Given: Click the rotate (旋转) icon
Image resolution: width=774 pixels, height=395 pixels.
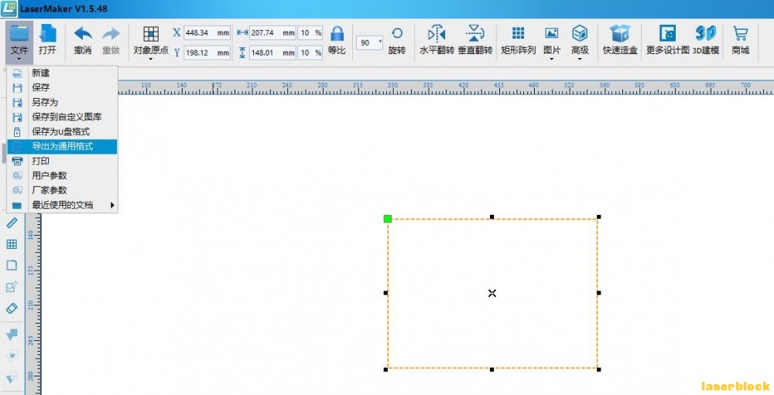Looking at the screenshot, I should [397, 33].
